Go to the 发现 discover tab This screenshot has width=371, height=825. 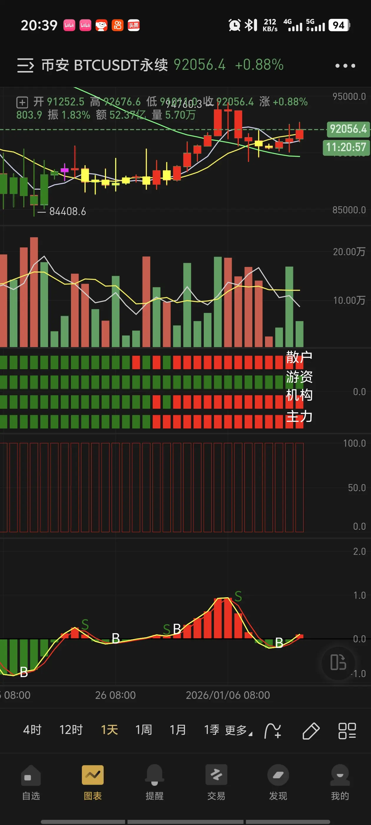pos(278,783)
